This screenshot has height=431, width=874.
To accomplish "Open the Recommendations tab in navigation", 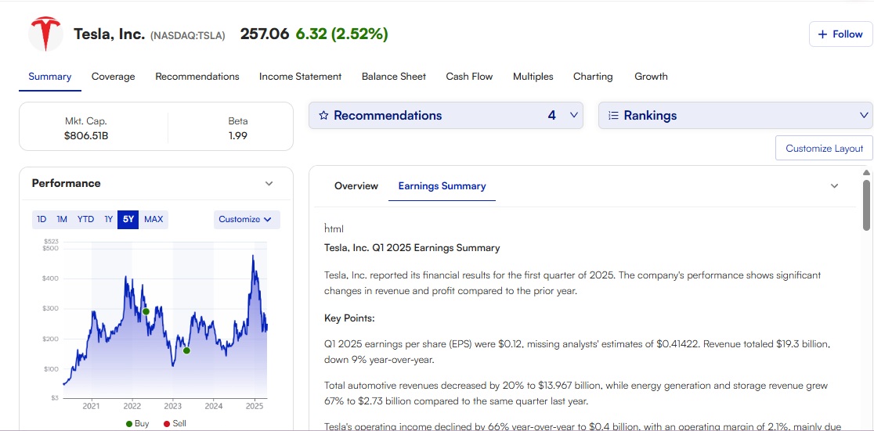I will click(x=197, y=77).
